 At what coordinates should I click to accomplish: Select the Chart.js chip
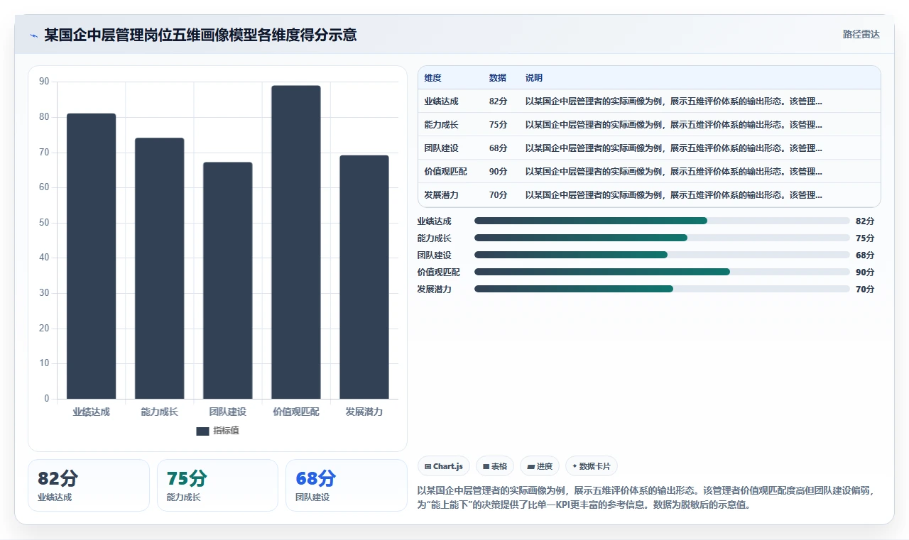[444, 466]
